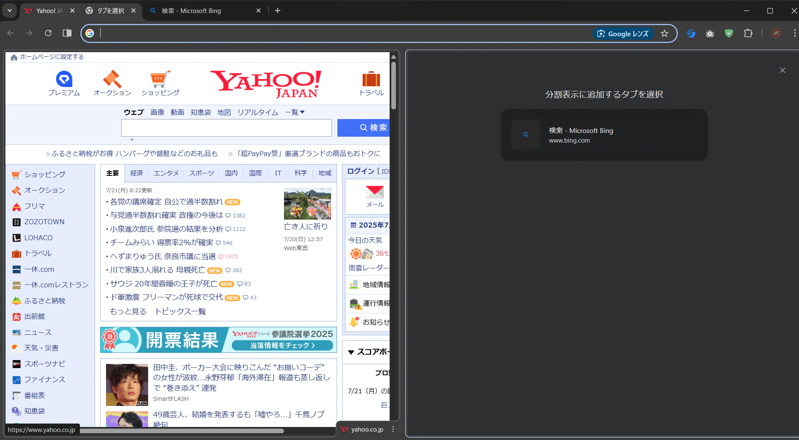The image size is (799, 440).
Task: Click the blue 検索 button
Action: pos(364,128)
